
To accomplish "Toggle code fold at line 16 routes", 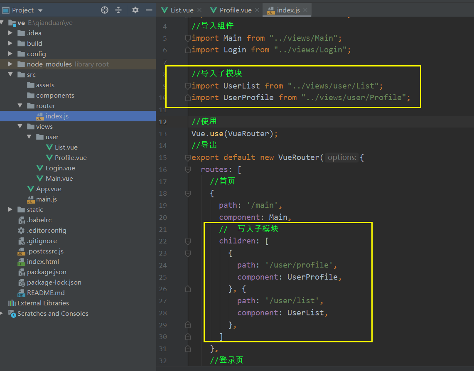I will tap(188, 170).
